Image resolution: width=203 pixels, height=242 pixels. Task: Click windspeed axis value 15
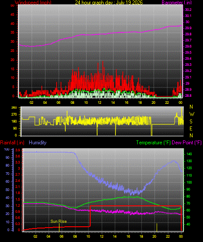[x=12, y=69]
